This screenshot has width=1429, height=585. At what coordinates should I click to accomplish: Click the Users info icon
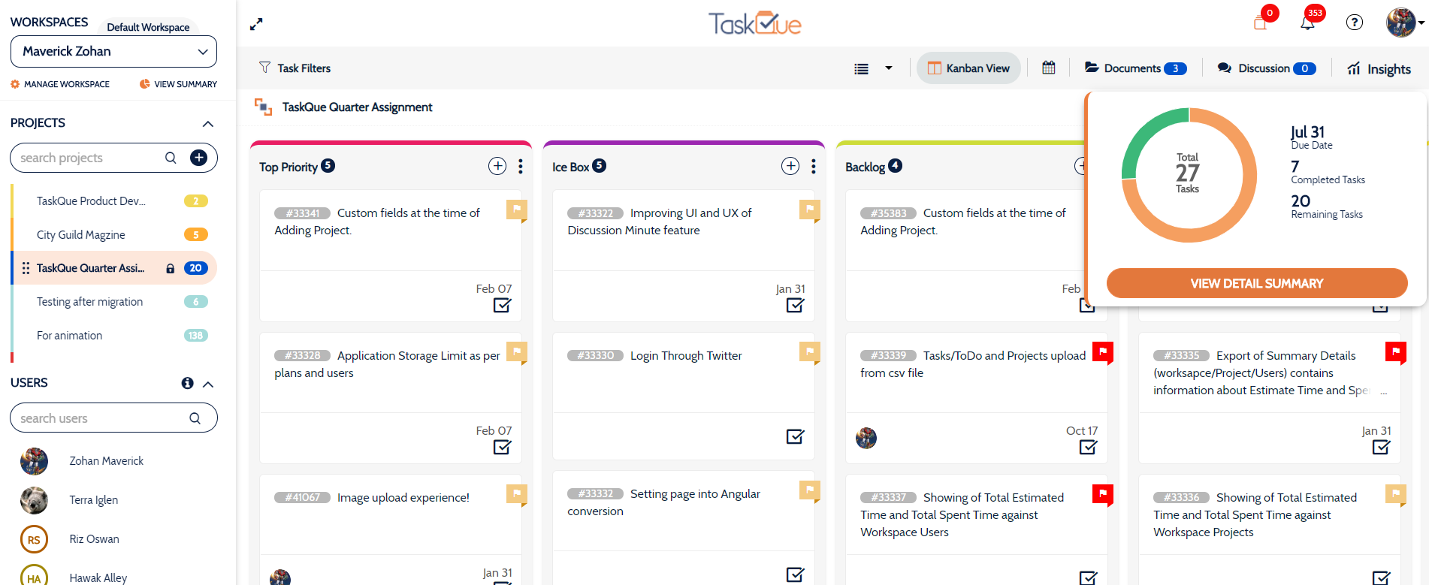pyautogui.click(x=187, y=383)
